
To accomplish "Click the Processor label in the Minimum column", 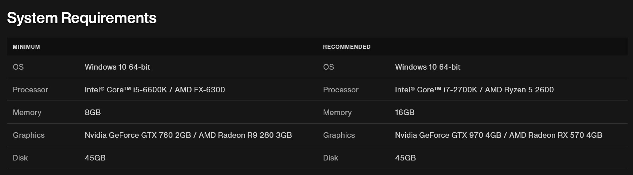I will [x=30, y=90].
